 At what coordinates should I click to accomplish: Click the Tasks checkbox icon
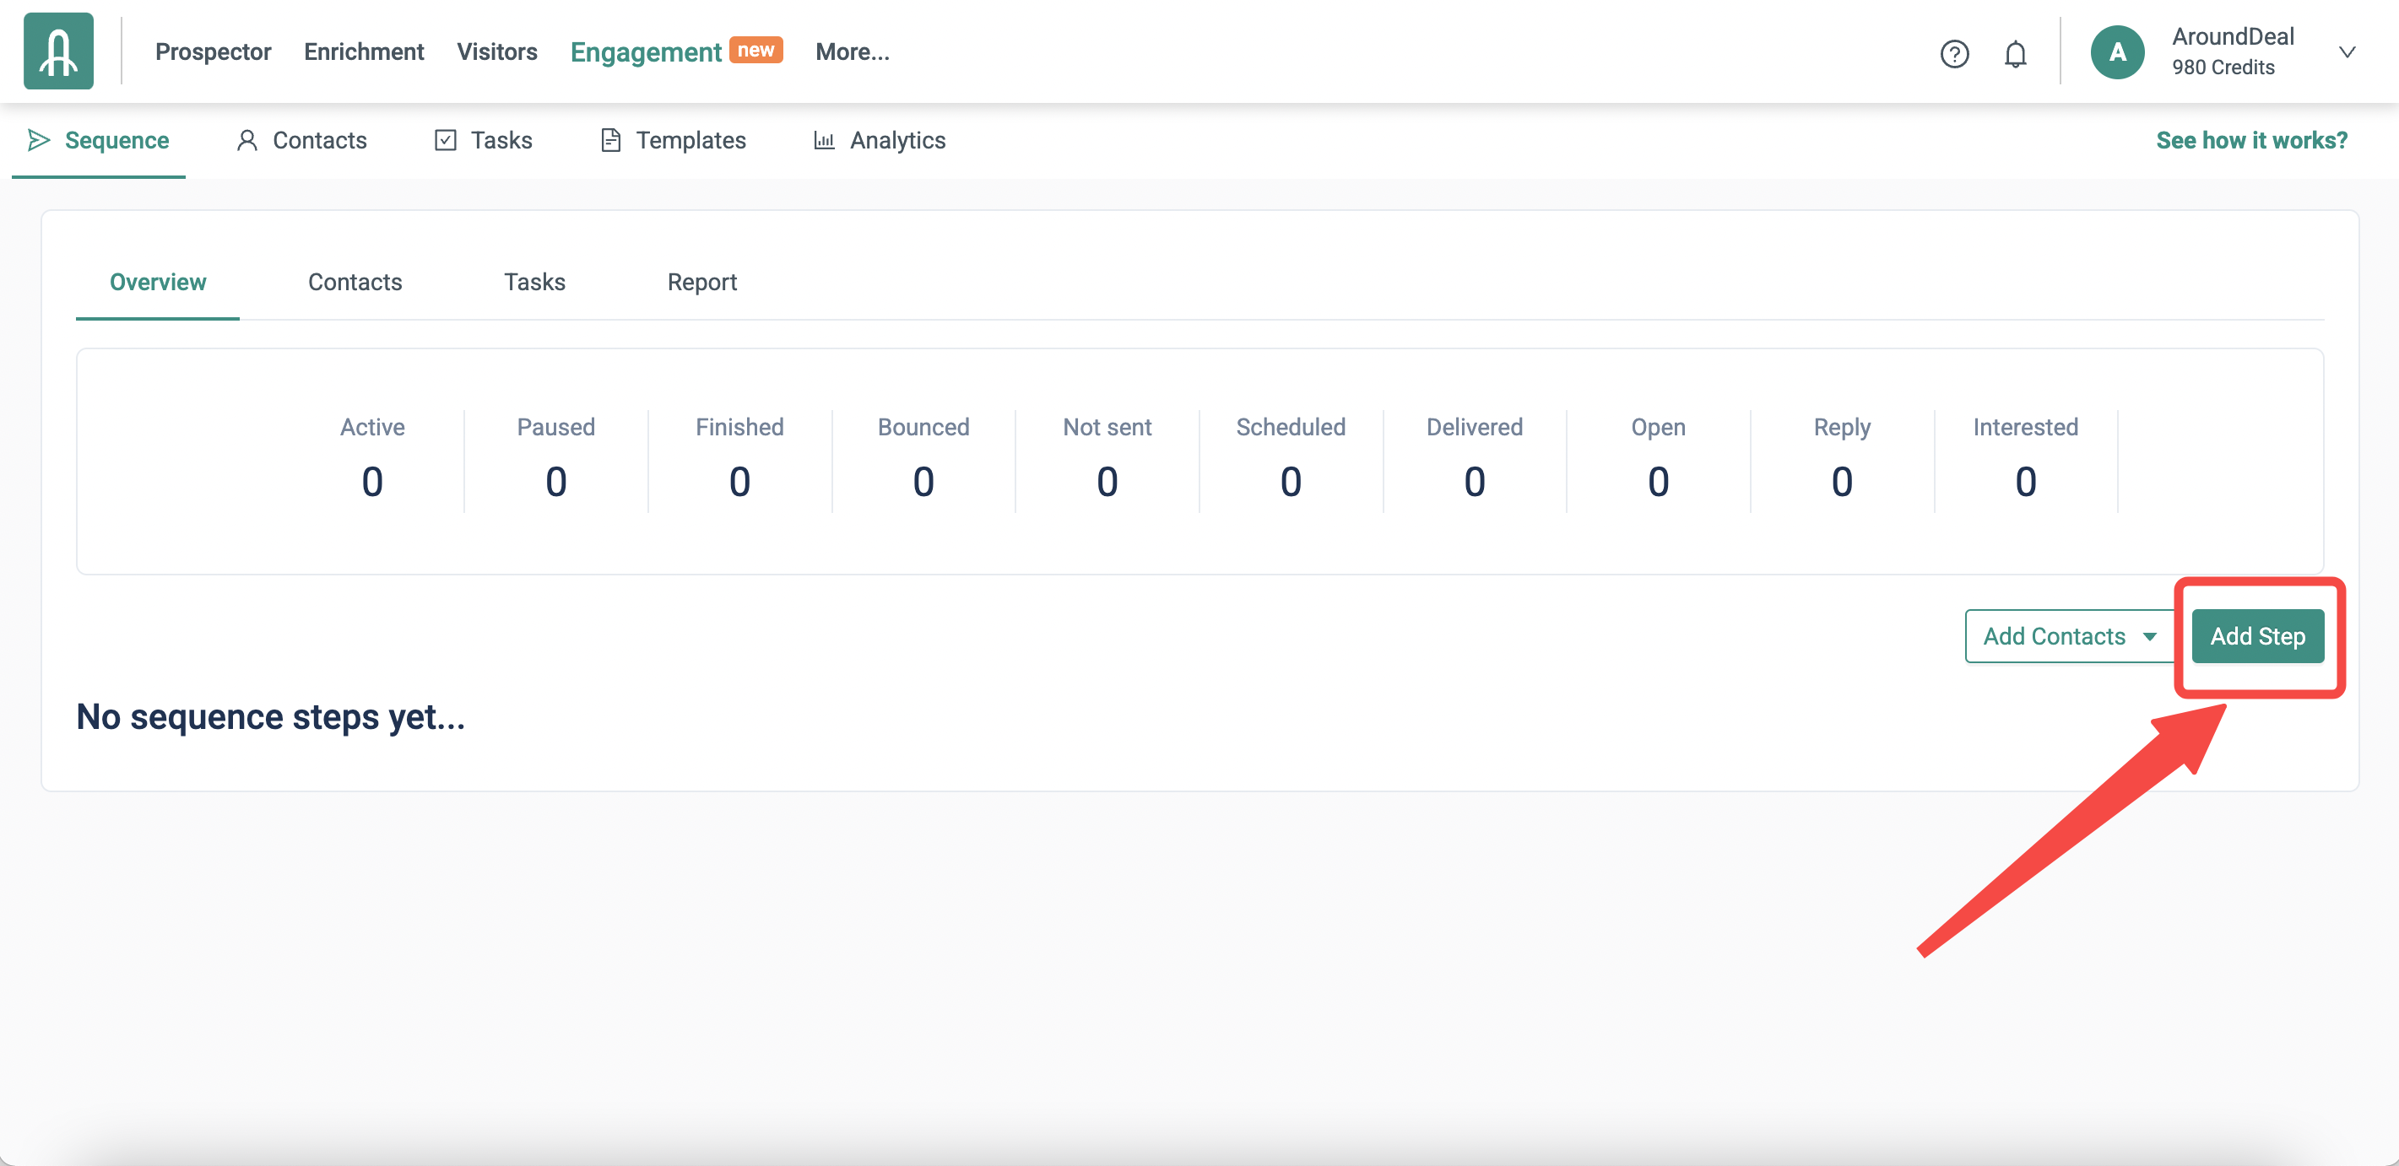pyautogui.click(x=445, y=141)
